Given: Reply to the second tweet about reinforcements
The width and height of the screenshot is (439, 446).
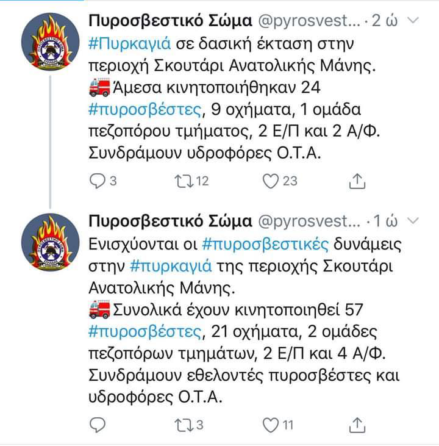Looking at the screenshot, I should (x=98, y=425).
